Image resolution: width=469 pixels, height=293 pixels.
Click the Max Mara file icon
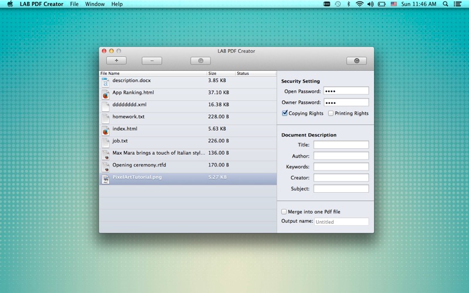[x=106, y=155]
